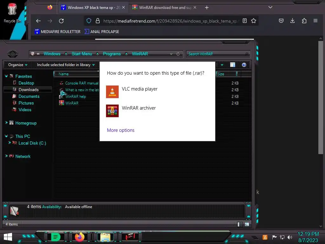Collapse the This PC tree node

coord(6,136)
